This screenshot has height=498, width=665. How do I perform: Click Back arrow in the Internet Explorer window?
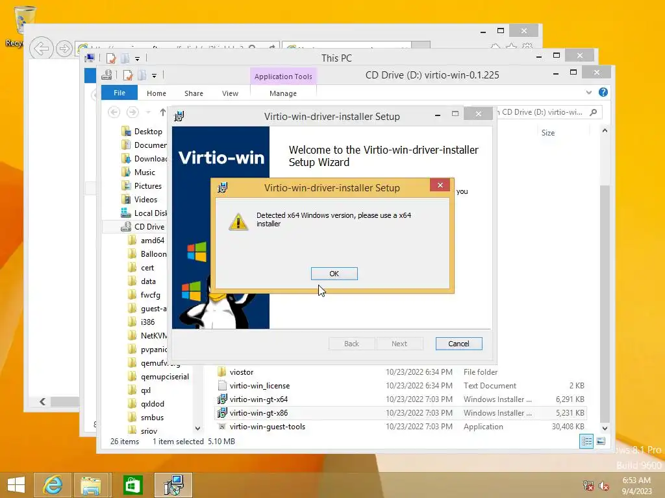point(41,49)
